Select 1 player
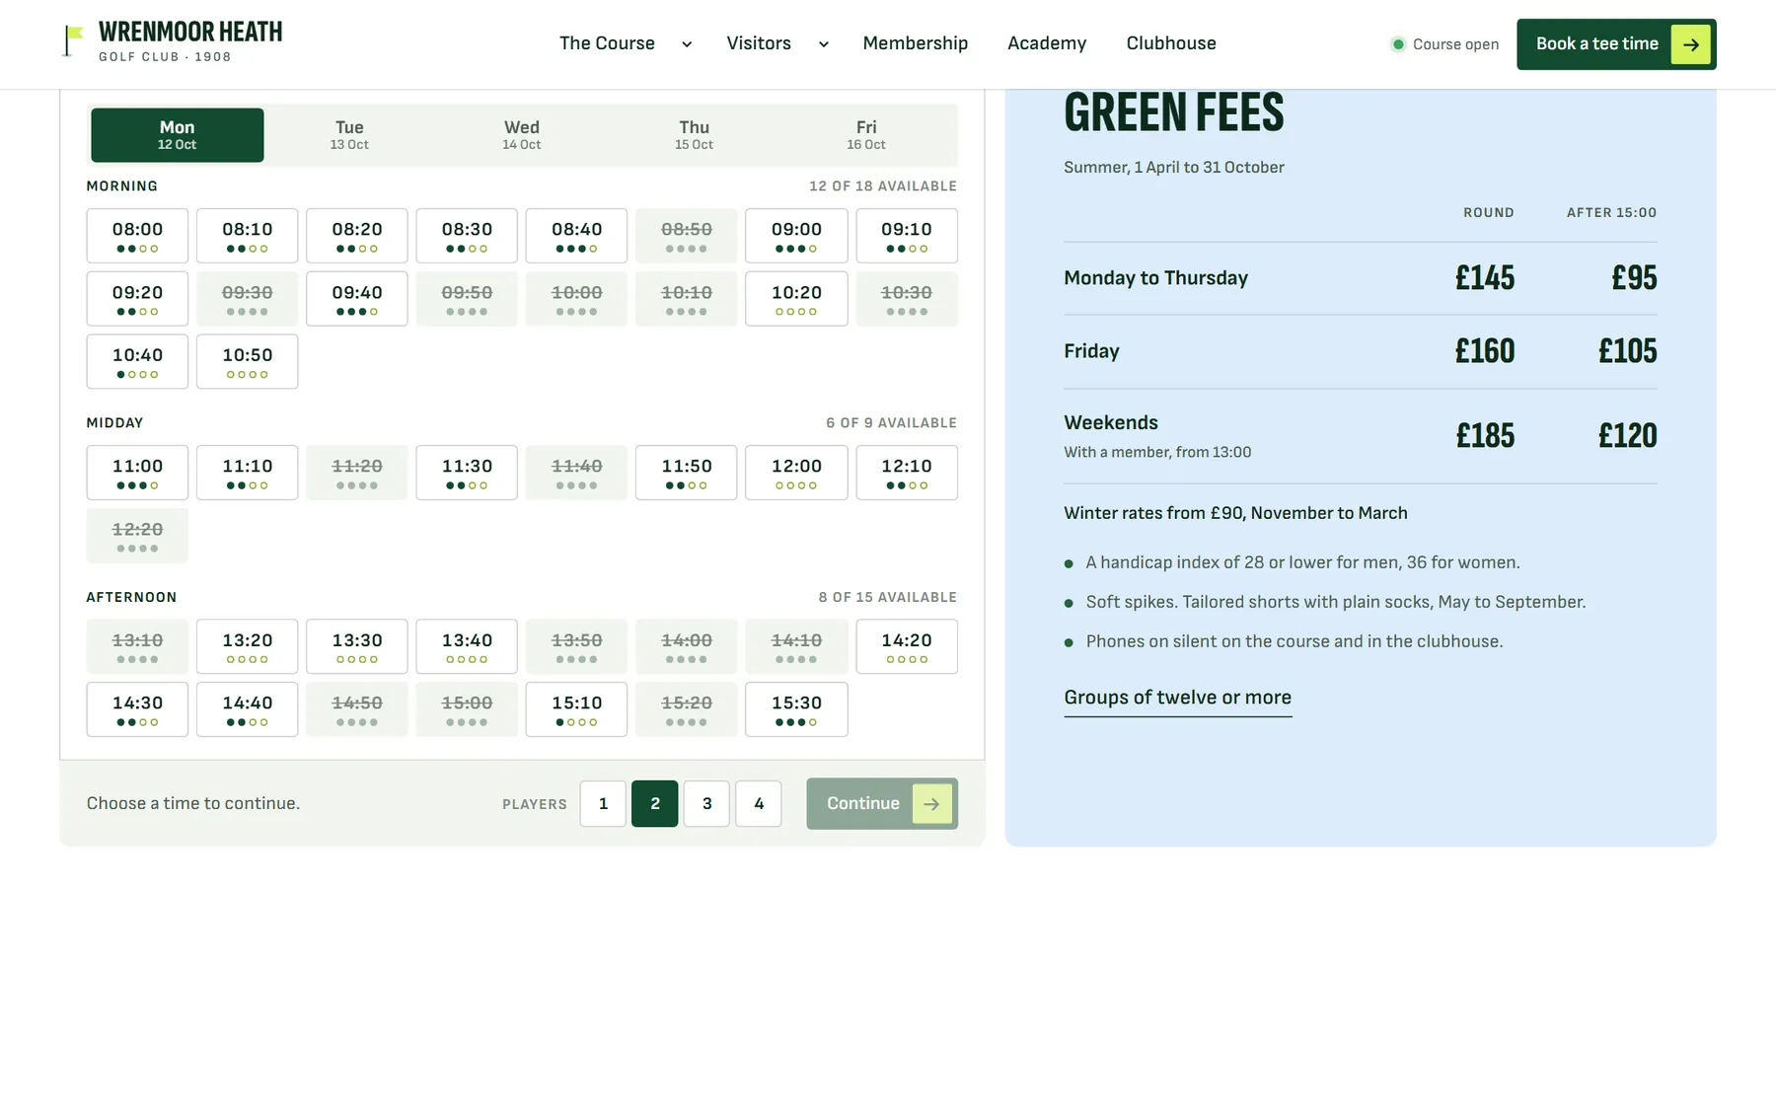Image resolution: width=1776 pixels, height=1110 pixels. 603,804
